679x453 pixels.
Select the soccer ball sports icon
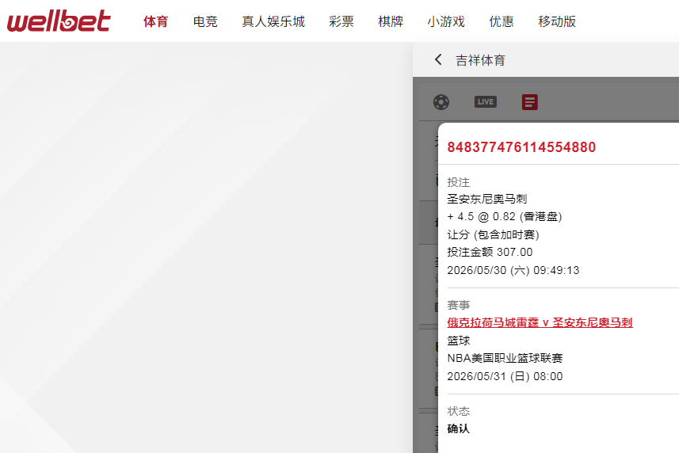coord(441,102)
